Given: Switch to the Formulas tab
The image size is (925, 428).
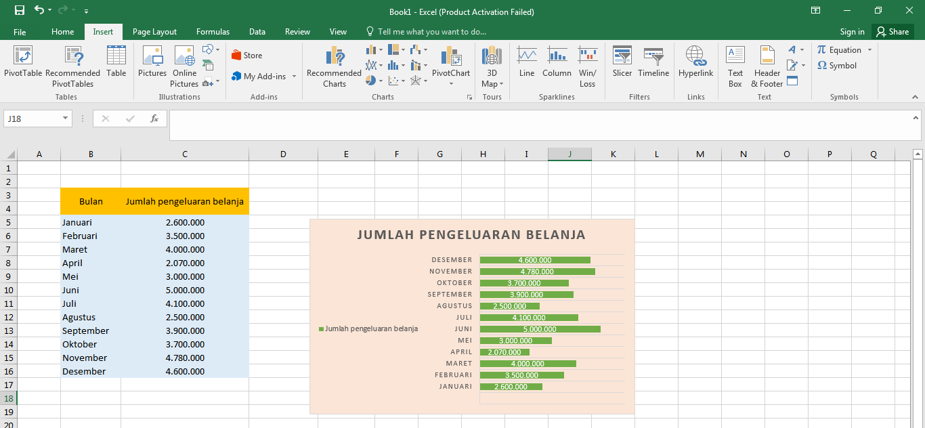Looking at the screenshot, I should [x=213, y=31].
